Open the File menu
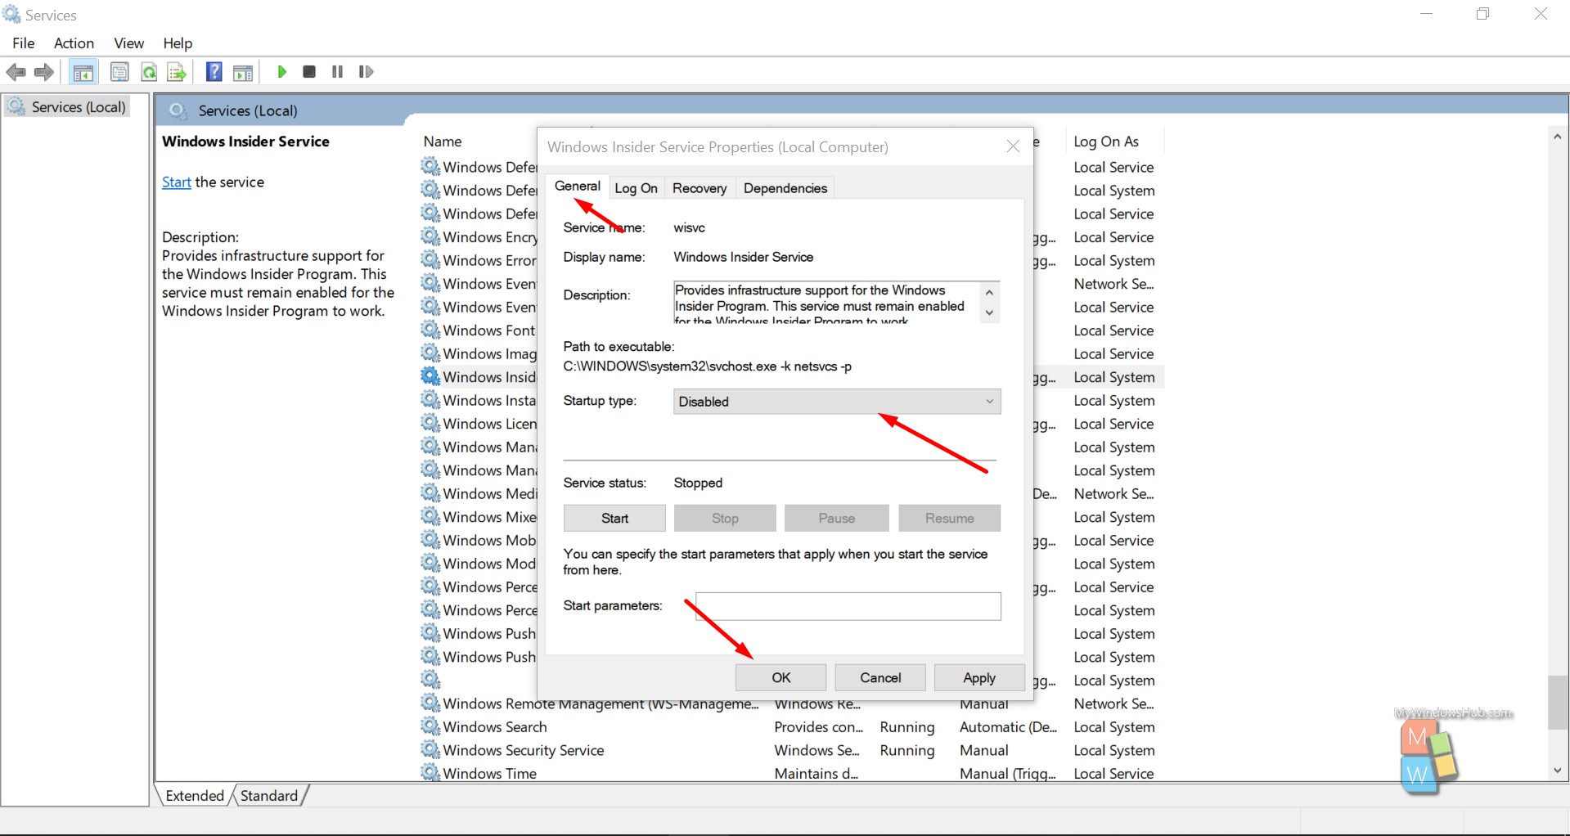This screenshot has width=1570, height=836. tap(23, 43)
